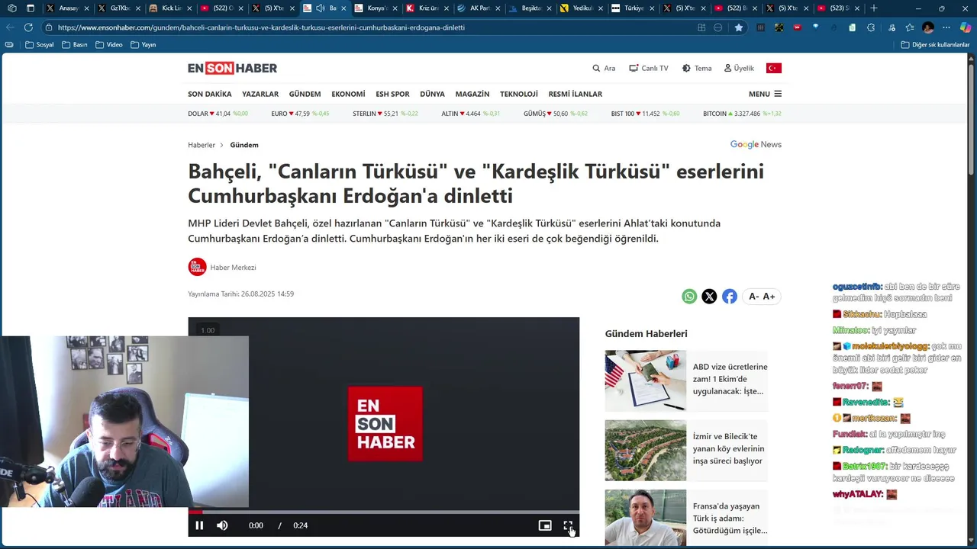The width and height of the screenshot is (977, 549).
Task: Click the bookmark star in address bar
Action: [x=739, y=27]
